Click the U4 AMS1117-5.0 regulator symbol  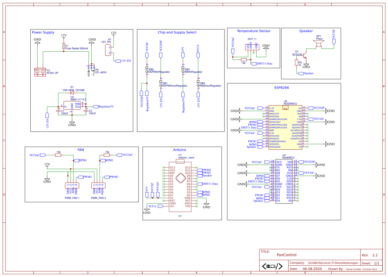coord(72,105)
